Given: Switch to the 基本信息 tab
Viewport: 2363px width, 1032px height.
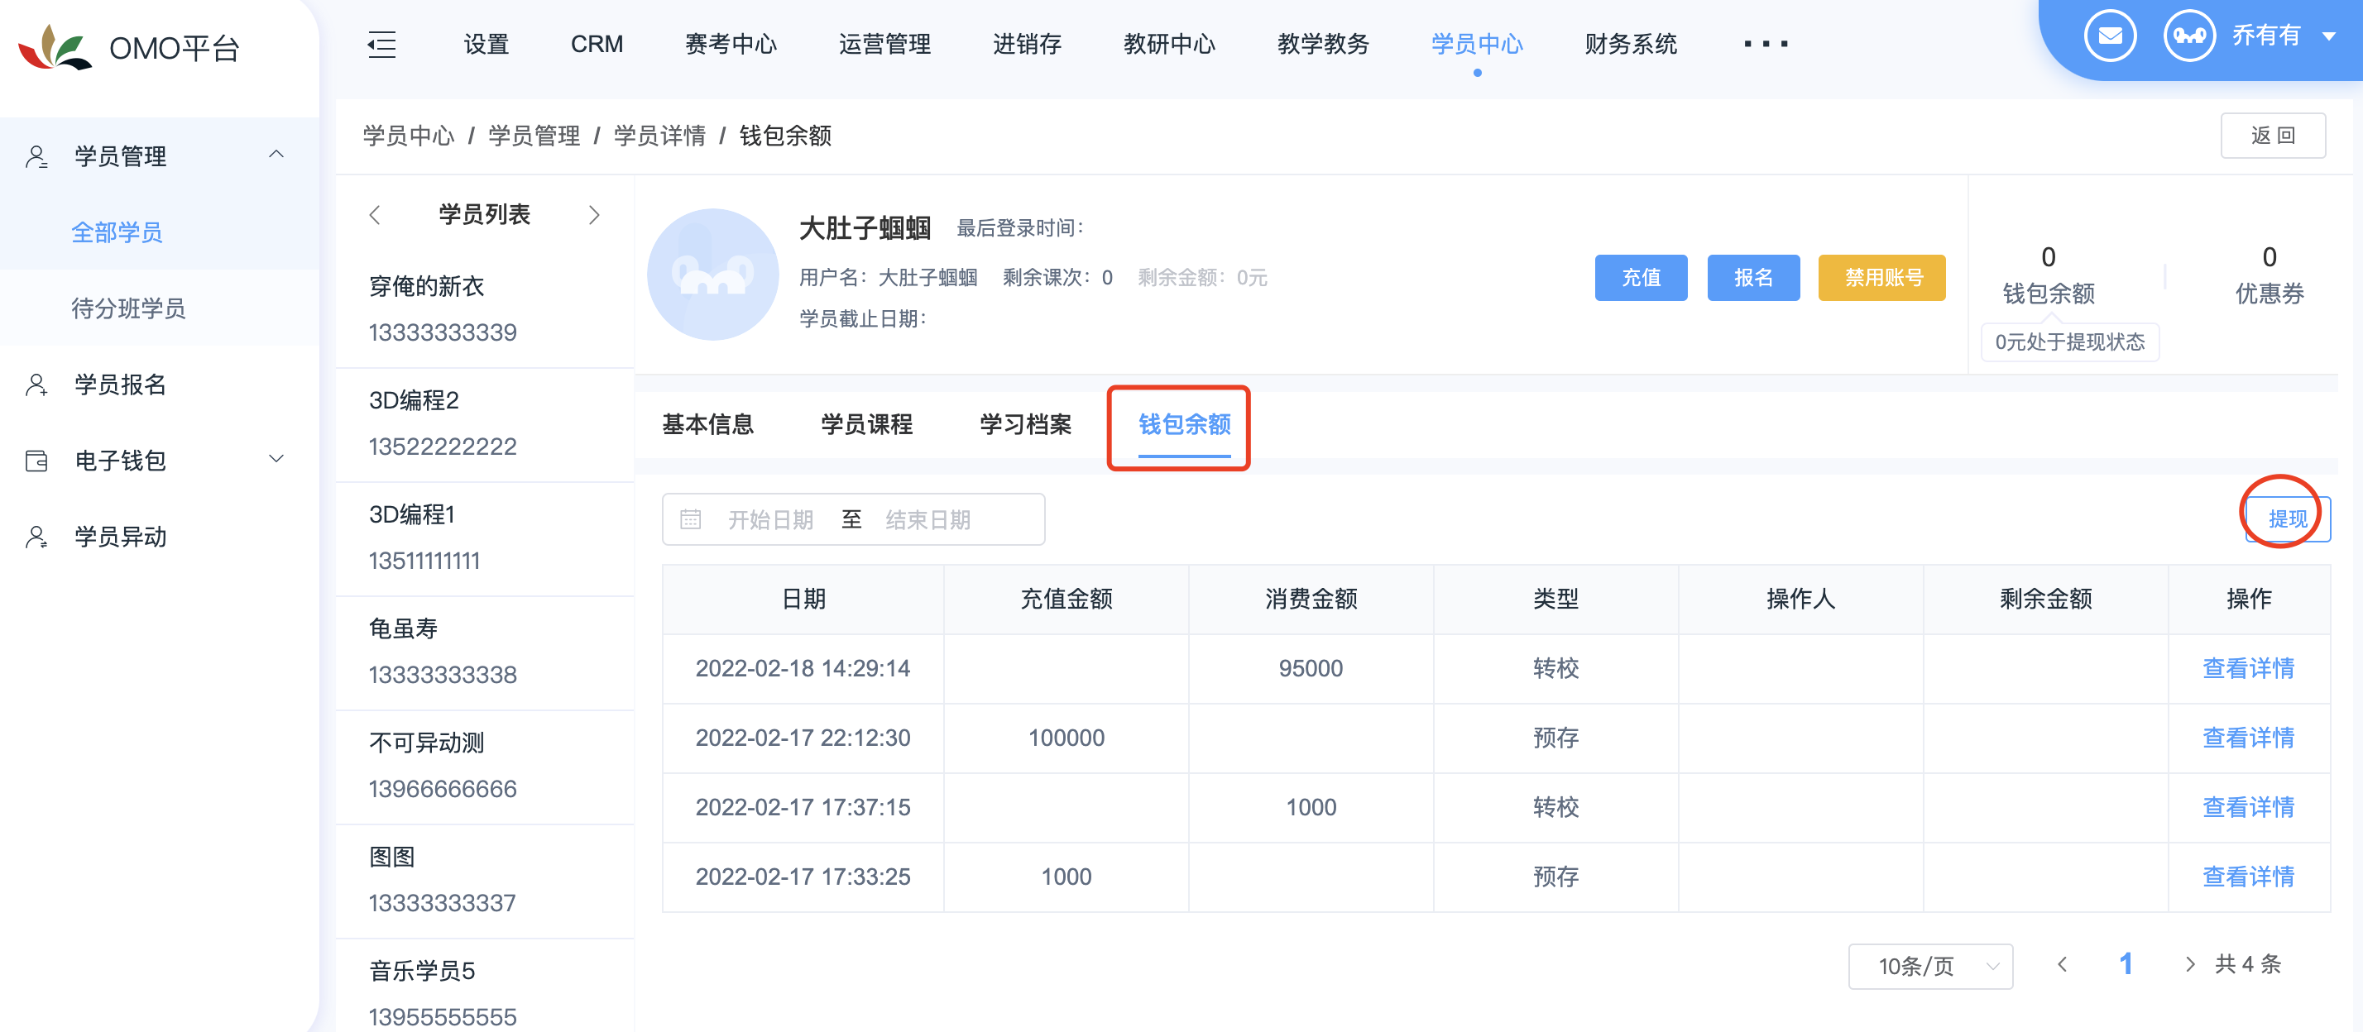Looking at the screenshot, I should click(x=707, y=424).
